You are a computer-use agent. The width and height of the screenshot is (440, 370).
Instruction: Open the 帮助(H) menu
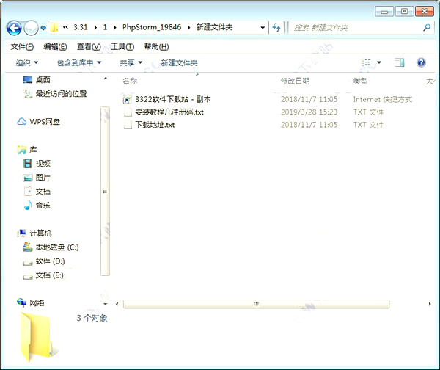[157, 47]
